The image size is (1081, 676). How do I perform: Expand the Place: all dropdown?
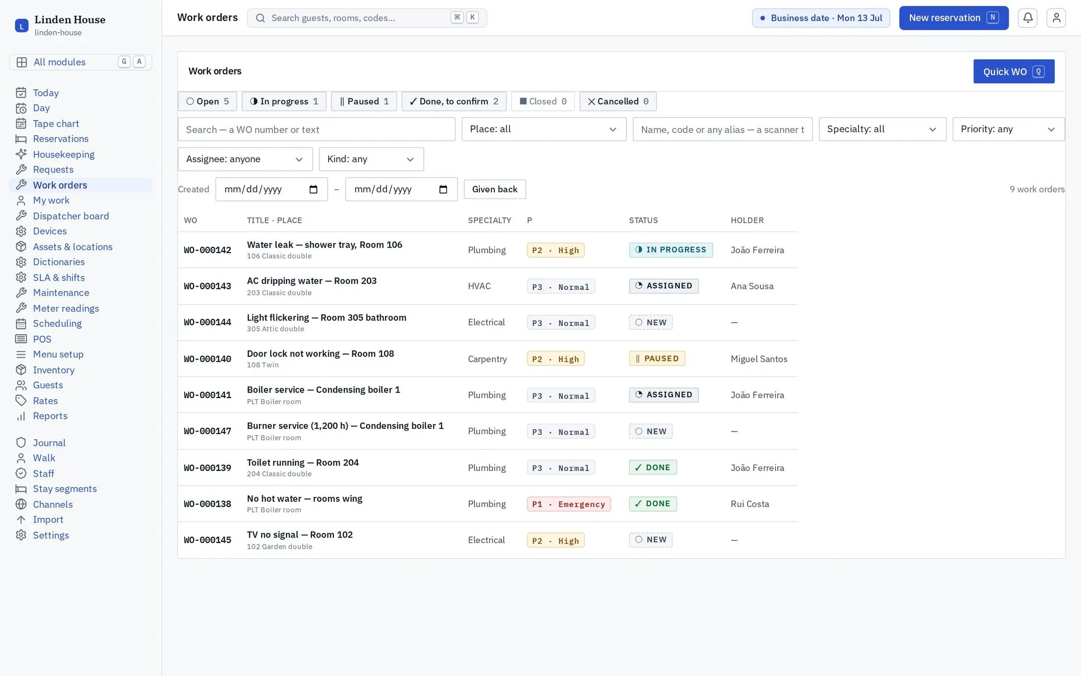pos(544,129)
